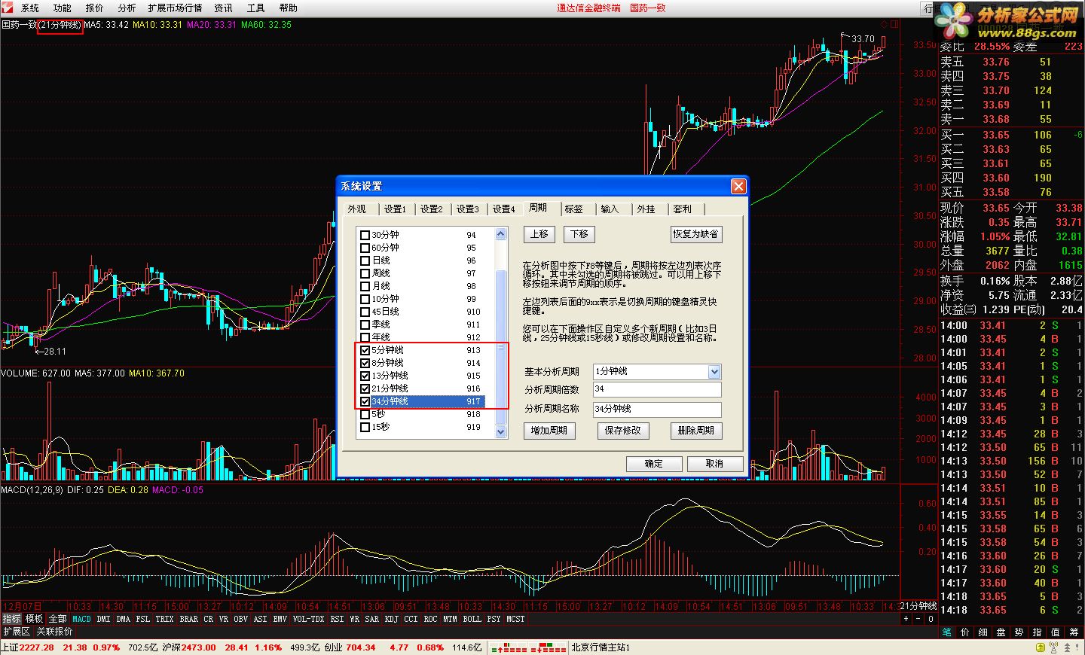The width and height of the screenshot is (1085, 655).
Task: Select the 筹 tab in quote panel
Action: pos(1074,632)
